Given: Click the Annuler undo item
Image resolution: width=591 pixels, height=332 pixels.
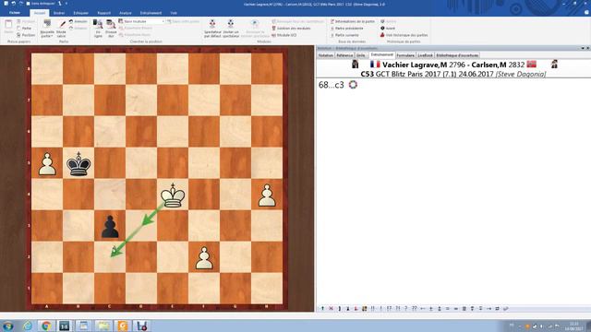Looking at the screenshot, I should click(x=78, y=21).
